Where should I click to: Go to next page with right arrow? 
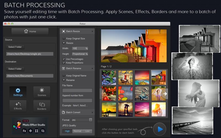click(165, 94)
